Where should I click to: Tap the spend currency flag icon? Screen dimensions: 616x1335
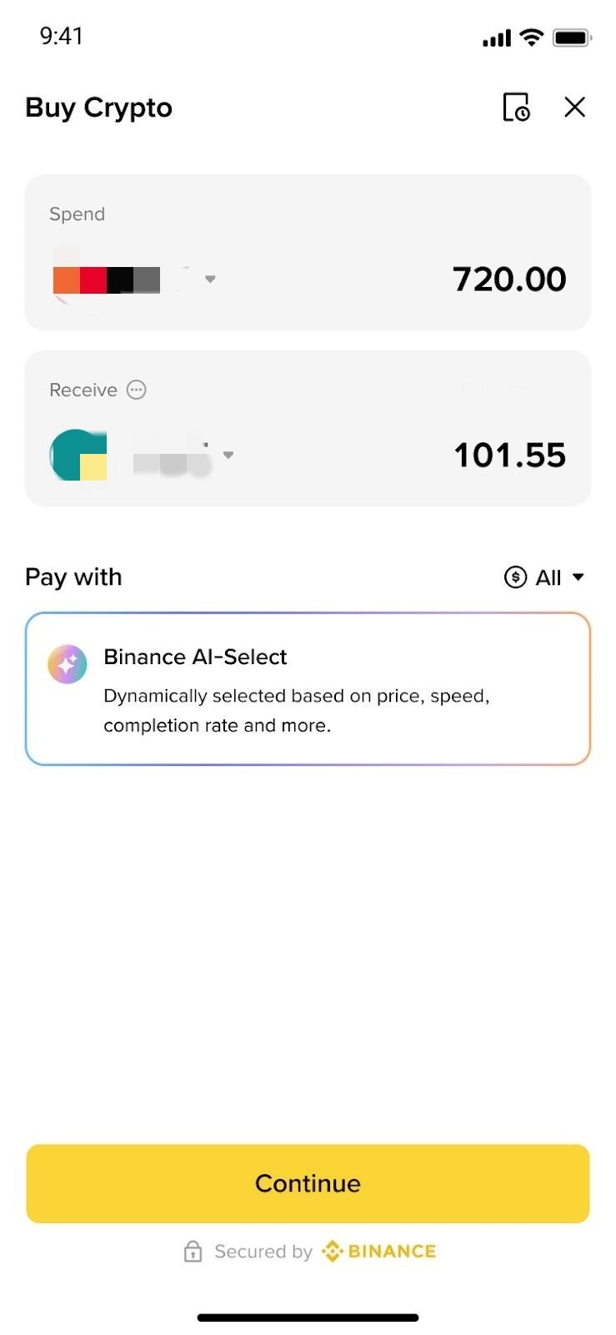coord(107,279)
